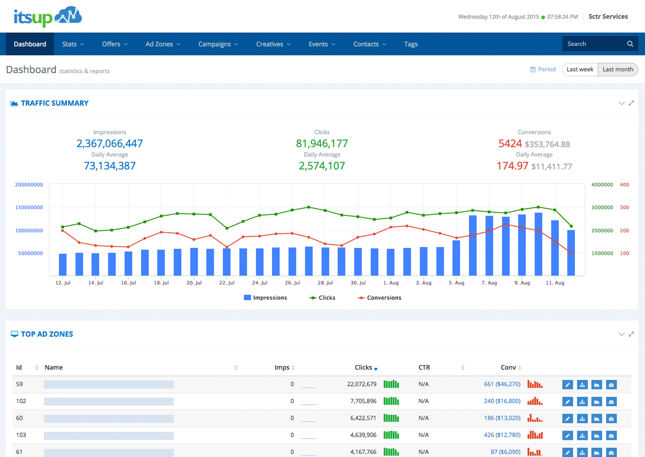Click the magnifier icon in the search box
This screenshot has height=457, width=645.
point(630,44)
